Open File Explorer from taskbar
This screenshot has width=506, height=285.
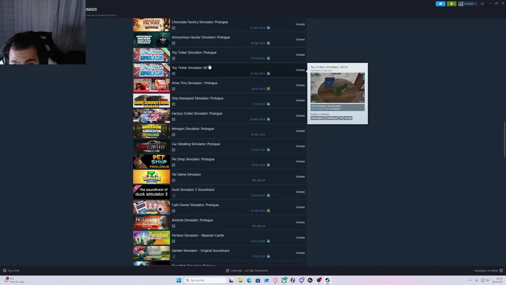pos(240,280)
